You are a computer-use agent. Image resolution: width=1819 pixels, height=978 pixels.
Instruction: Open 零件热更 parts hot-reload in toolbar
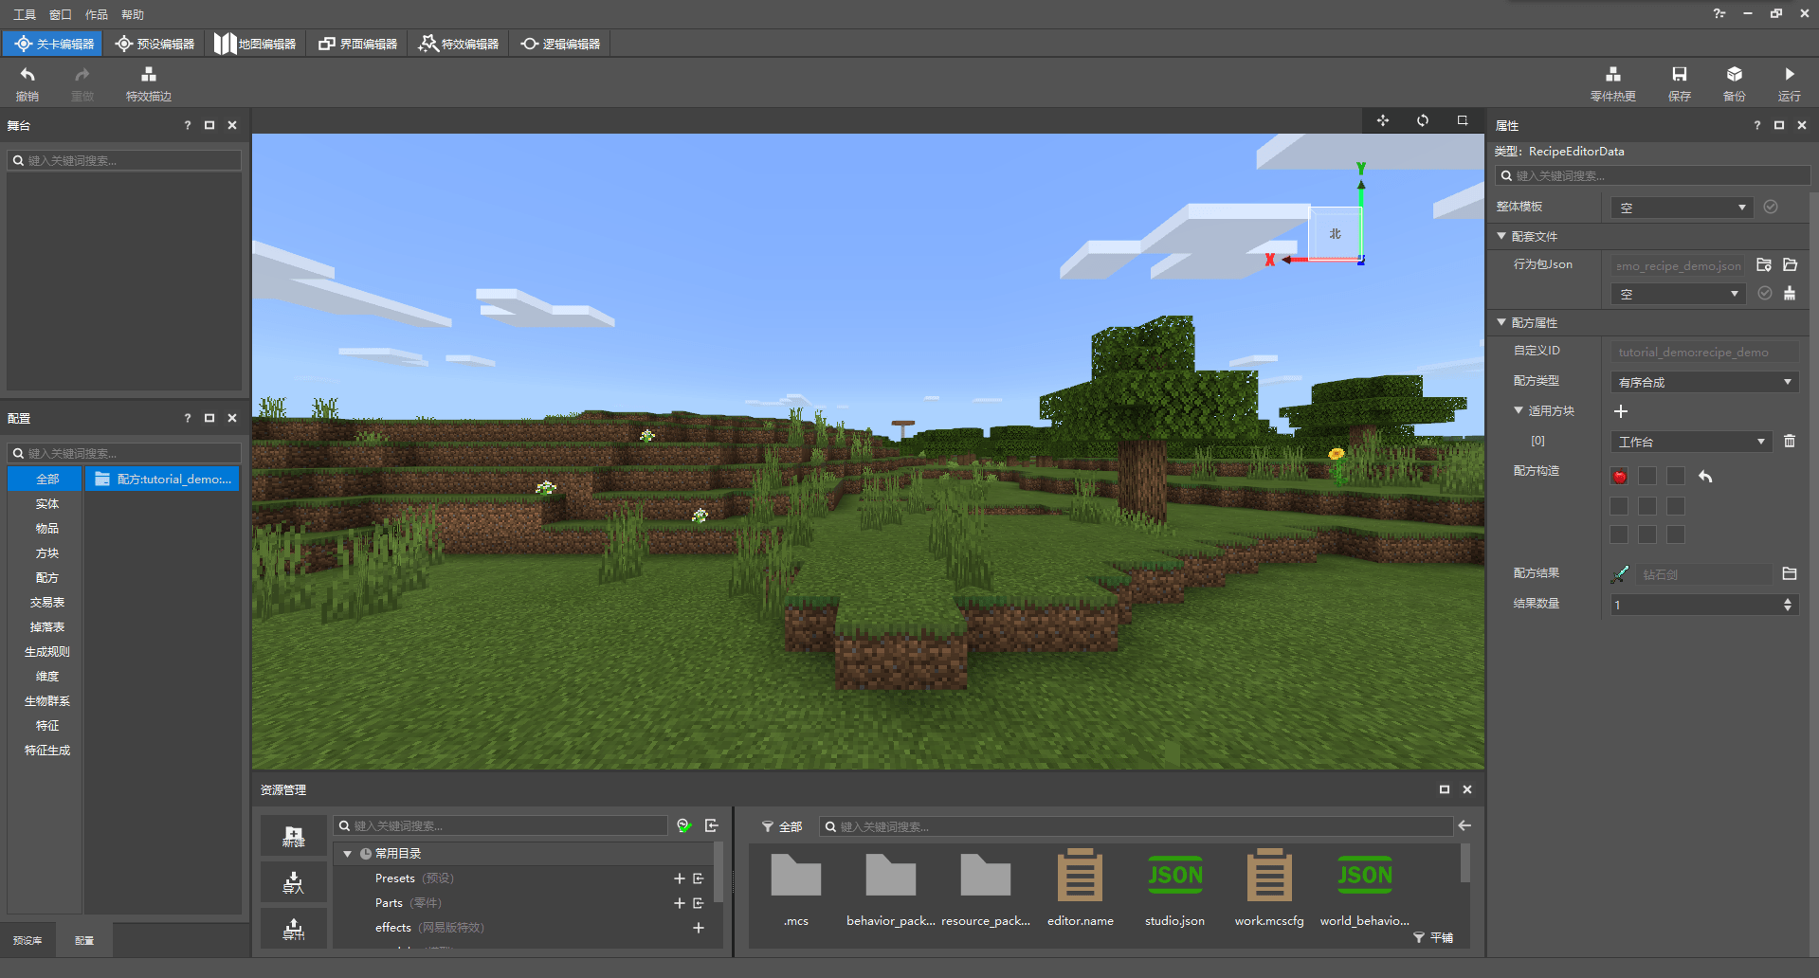click(x=1612, y=83)
